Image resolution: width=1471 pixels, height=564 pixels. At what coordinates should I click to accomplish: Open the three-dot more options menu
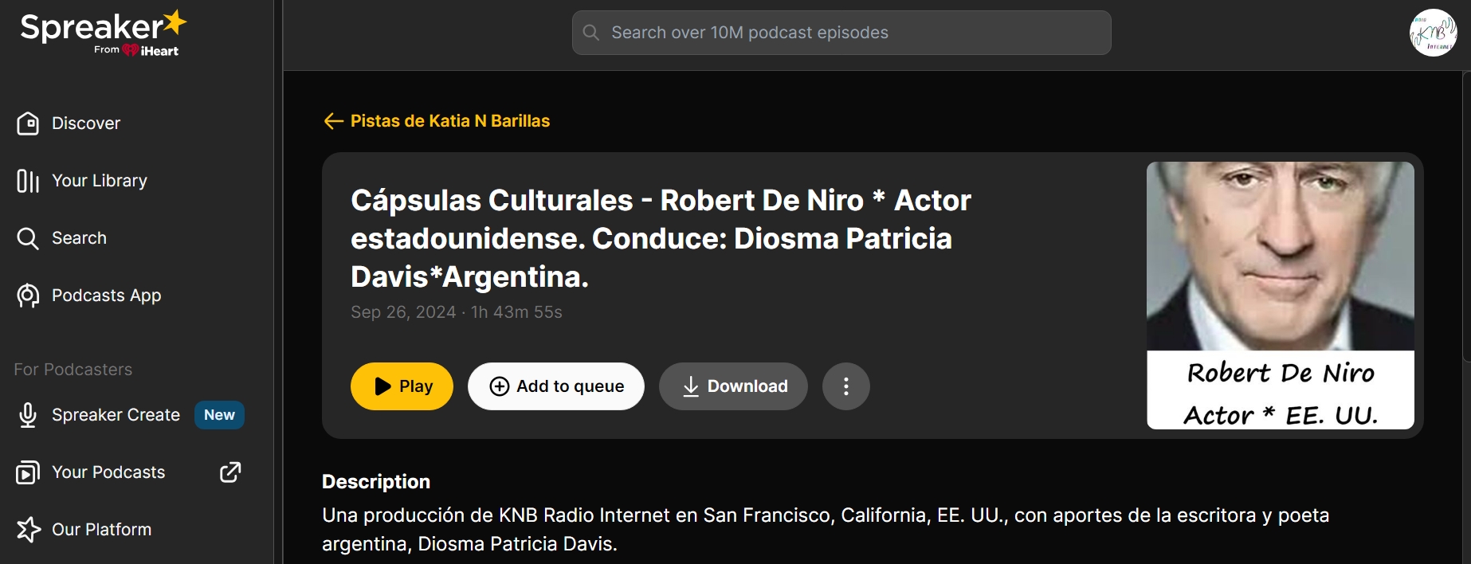pyautogui.click(x=846, y=386)
